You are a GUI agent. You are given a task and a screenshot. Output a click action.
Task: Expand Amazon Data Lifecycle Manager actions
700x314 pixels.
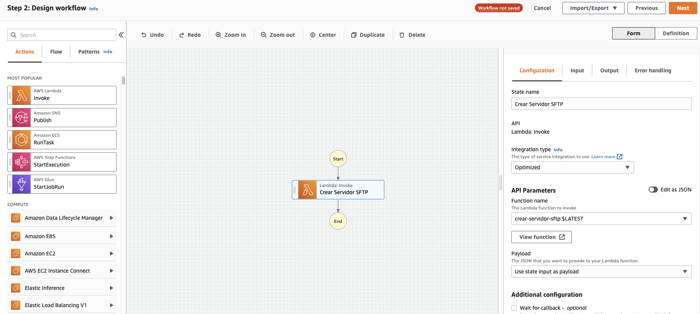pyautogui.click(x=112, y=218)
